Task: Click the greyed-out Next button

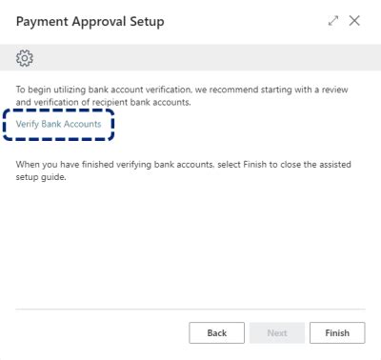Action: point(277,332)
